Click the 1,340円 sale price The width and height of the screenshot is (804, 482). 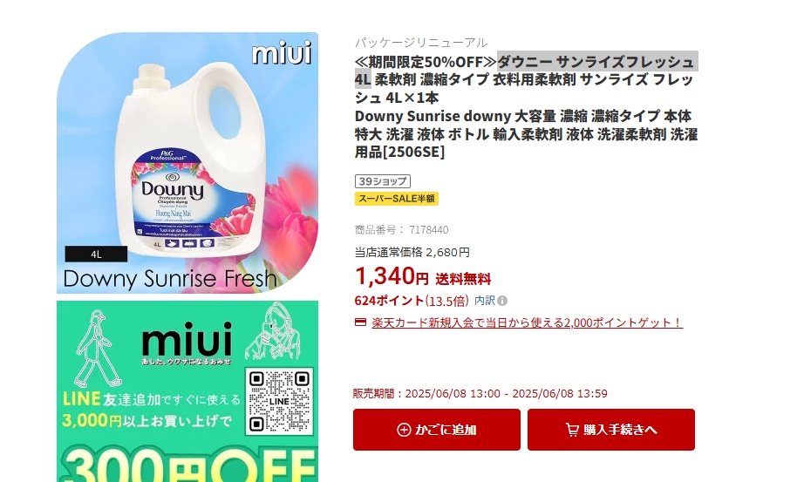(x=392, y=276)
